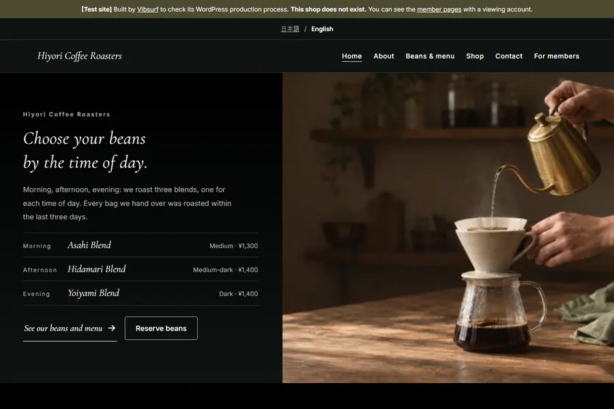
Task: Click the Dark · ¥1,400 price text
Action: [238, 294]
